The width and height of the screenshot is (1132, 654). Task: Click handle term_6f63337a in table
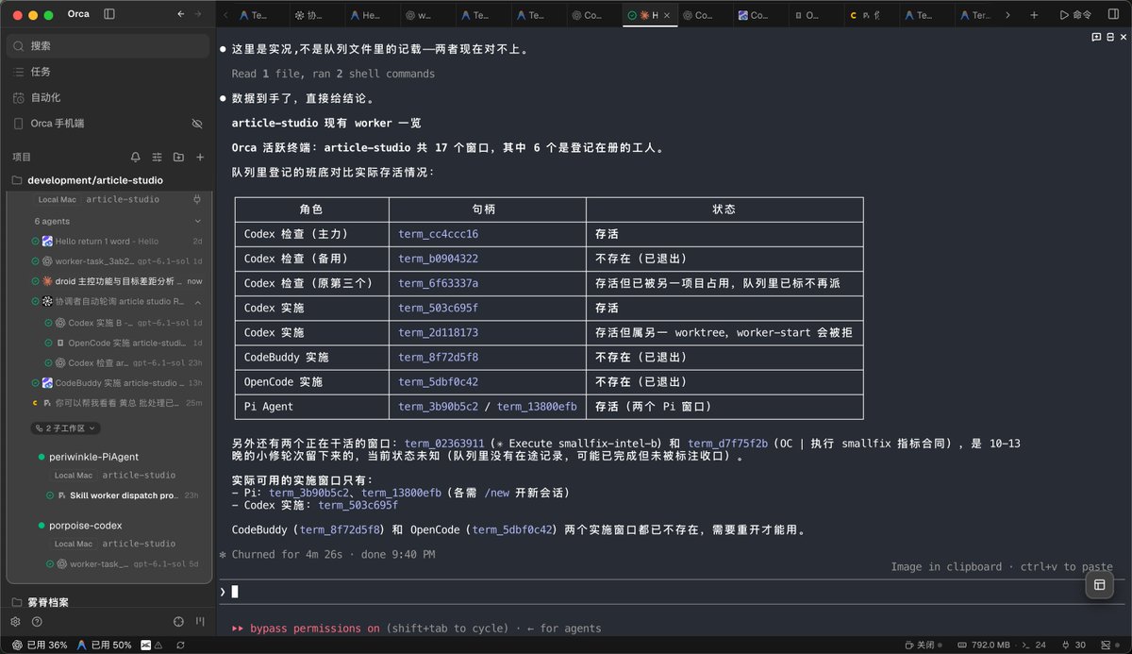pos(438,283)
